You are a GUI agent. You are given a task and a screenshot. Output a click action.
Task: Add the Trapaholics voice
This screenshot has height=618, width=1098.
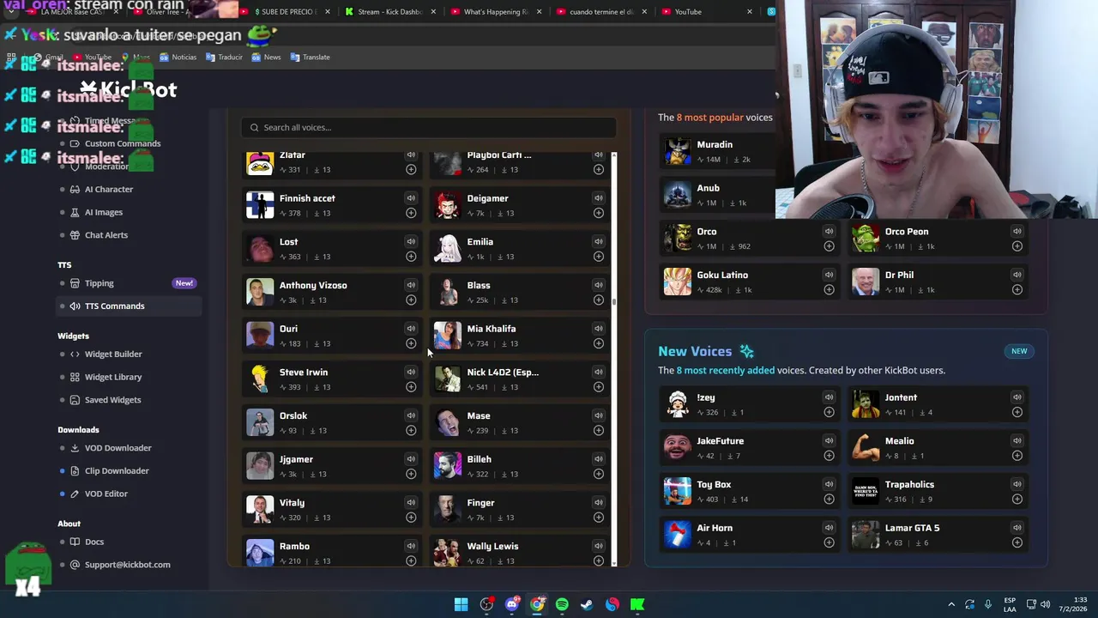click(1017, 499)
